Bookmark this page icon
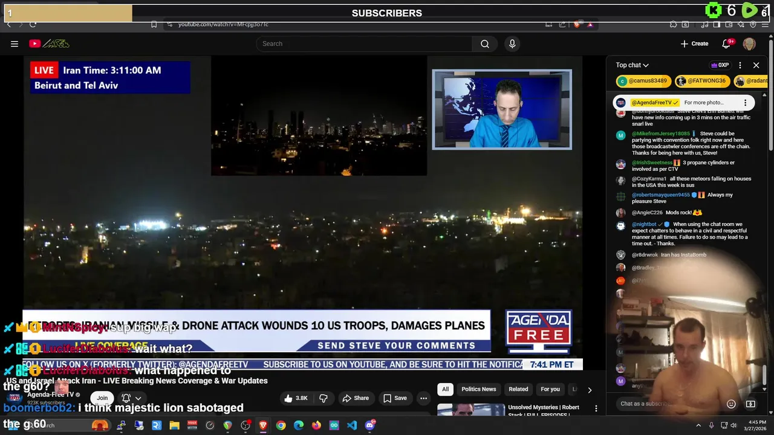 [x=154, y=24]
